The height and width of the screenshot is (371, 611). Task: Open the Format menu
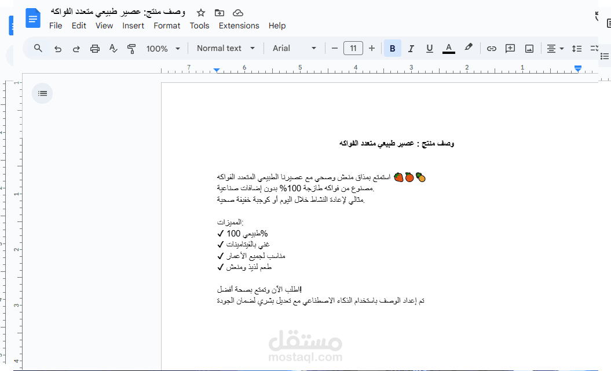point(167,26)
